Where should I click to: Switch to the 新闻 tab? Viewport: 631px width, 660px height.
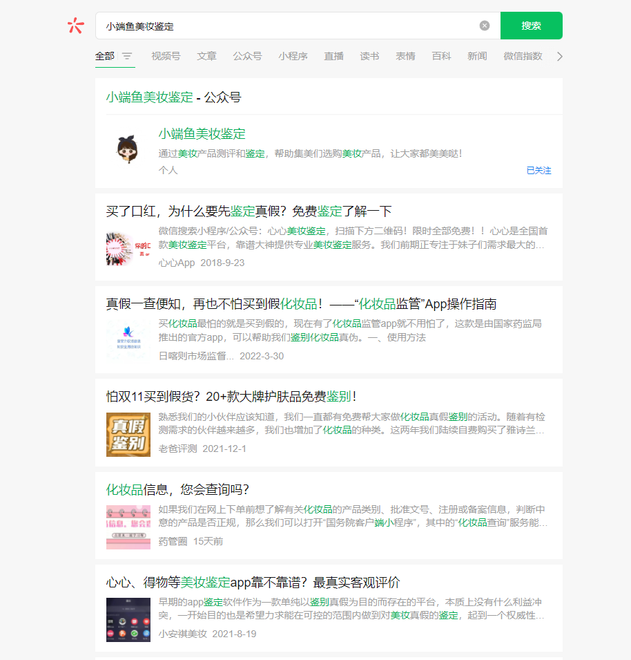[477, 56]
